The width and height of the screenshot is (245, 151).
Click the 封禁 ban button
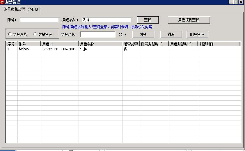(143, 34)
